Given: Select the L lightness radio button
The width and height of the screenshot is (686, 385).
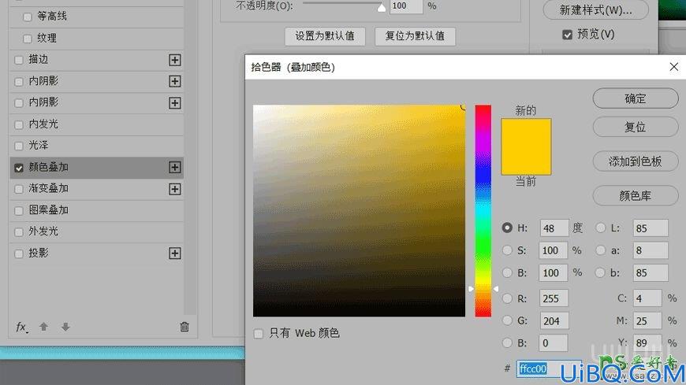Looking at the screenshot, I should point(601,228).
